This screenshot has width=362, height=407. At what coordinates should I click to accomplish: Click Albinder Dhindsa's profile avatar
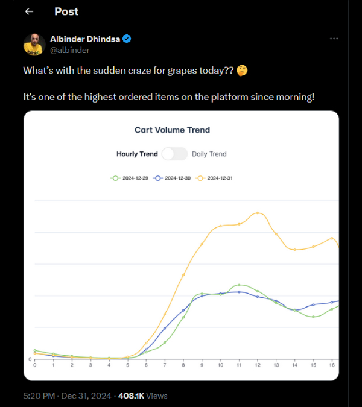(x=34, y=45)
